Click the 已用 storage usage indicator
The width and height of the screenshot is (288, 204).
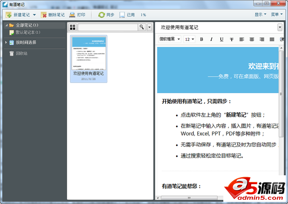click(127, 15)
